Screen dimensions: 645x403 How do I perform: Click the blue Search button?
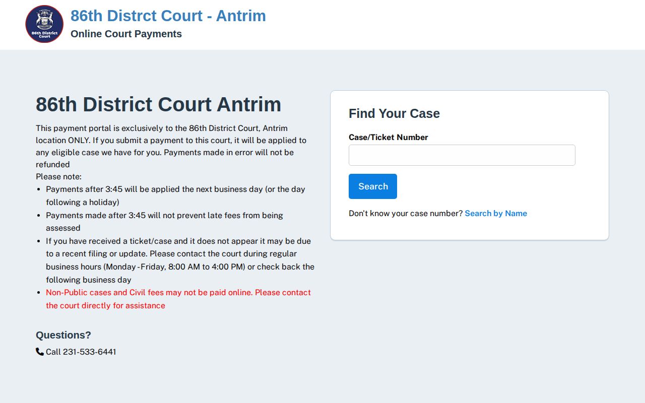(373, 186)
